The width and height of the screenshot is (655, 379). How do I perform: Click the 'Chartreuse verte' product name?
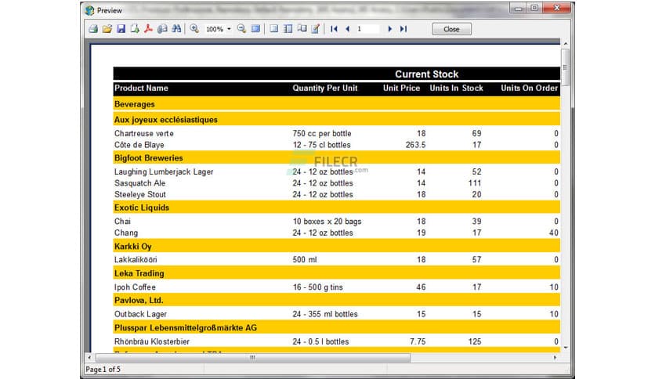(x=144, y=134)
